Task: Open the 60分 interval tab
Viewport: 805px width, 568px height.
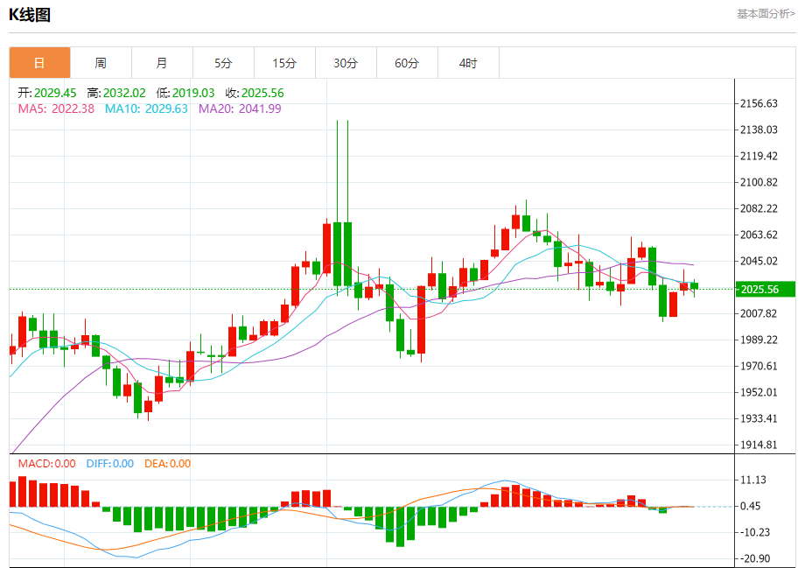Action: (407, 63)
